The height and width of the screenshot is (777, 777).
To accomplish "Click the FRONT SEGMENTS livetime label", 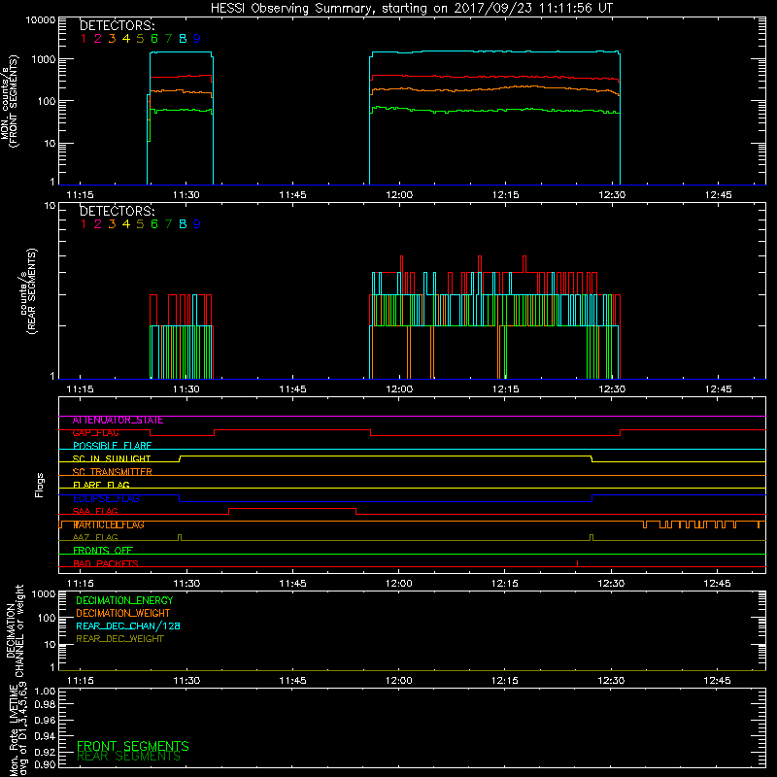I will coord(133,746).
